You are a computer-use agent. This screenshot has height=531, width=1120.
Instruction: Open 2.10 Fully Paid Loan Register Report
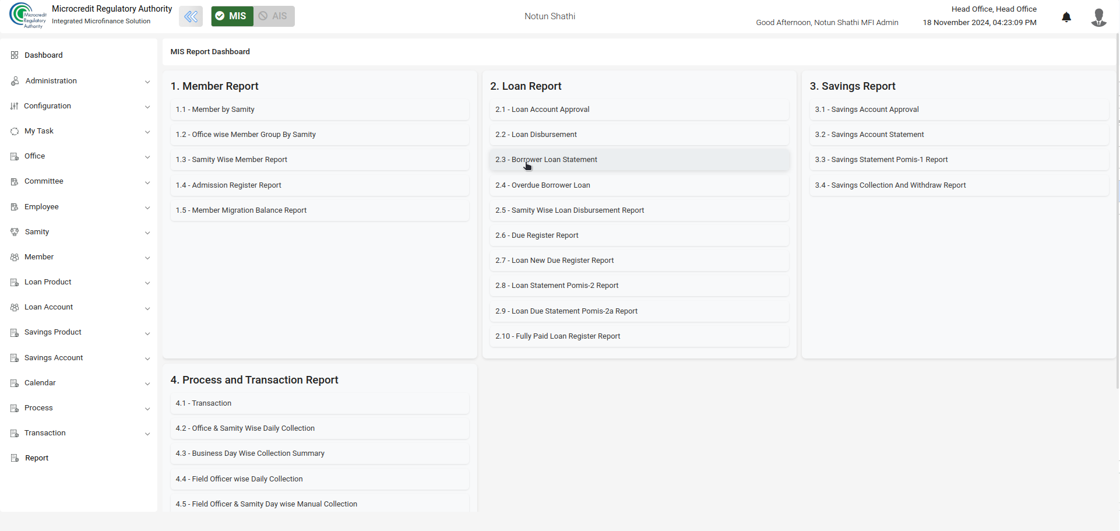(639, 336)
